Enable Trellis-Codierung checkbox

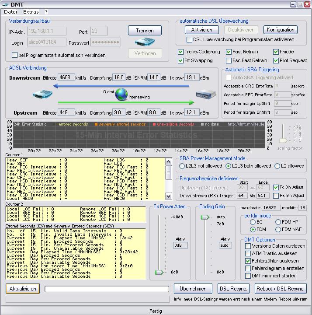(x=181, y=52)
